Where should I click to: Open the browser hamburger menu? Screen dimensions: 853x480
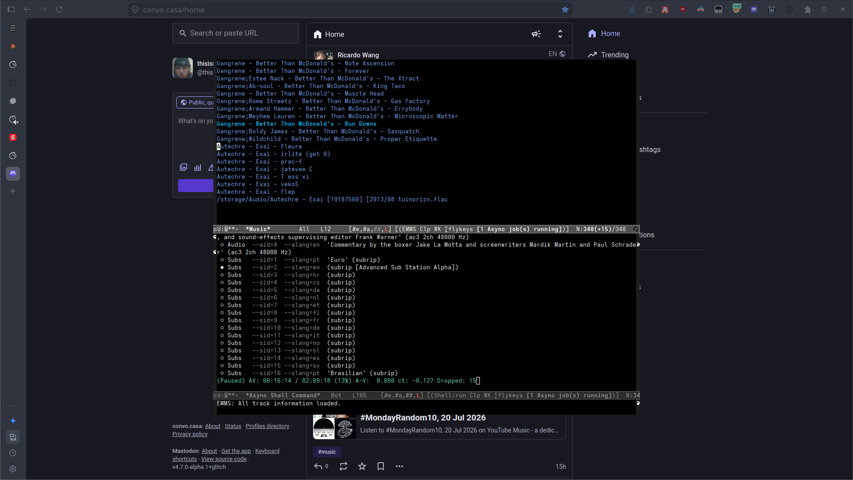(824, 9)
